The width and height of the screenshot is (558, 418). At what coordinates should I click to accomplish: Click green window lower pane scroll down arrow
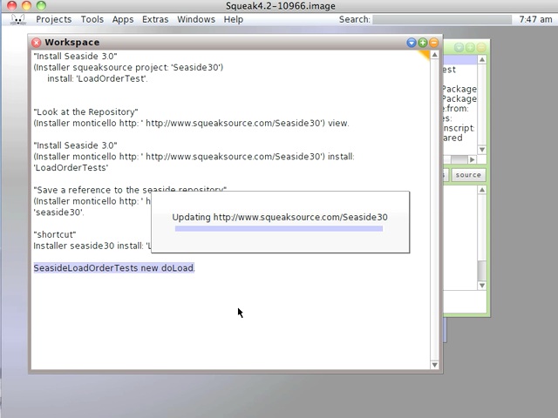click(x=482, y=286)
